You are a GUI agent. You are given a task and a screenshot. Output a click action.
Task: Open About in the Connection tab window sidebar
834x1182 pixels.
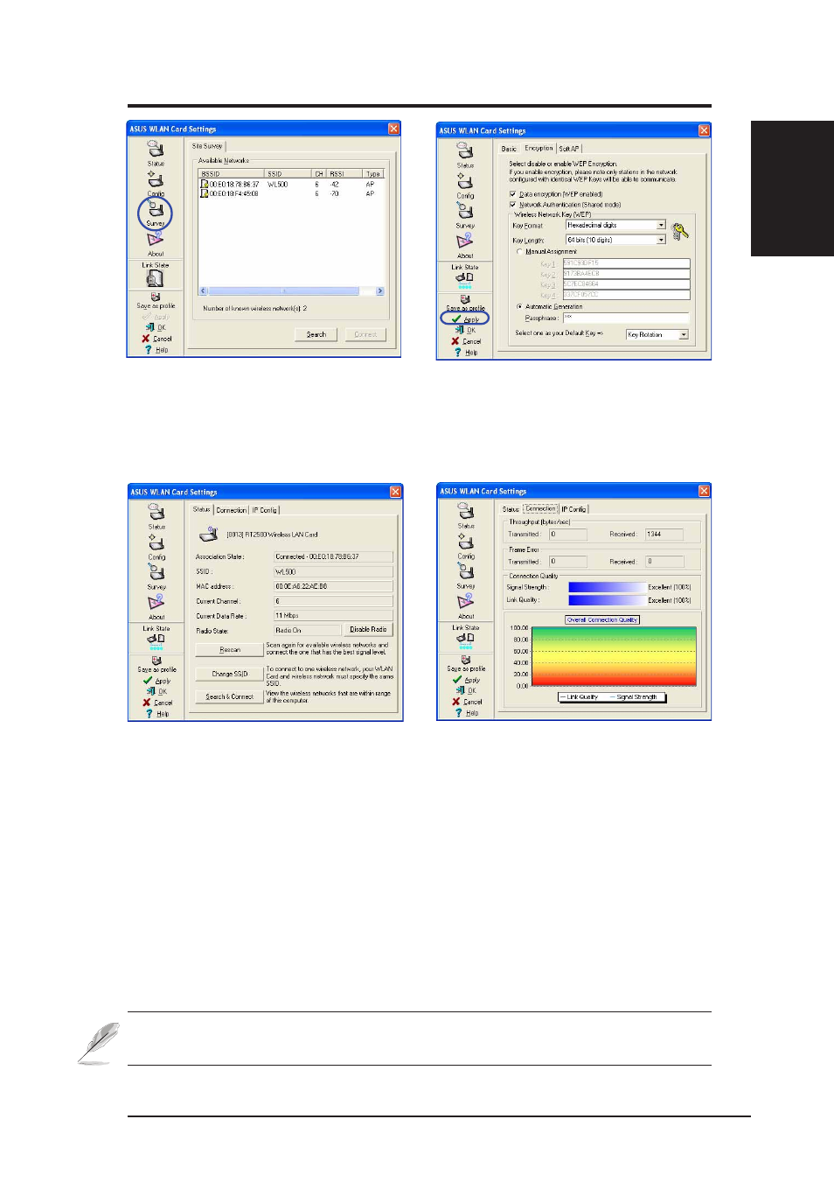(x=466, y=605)
